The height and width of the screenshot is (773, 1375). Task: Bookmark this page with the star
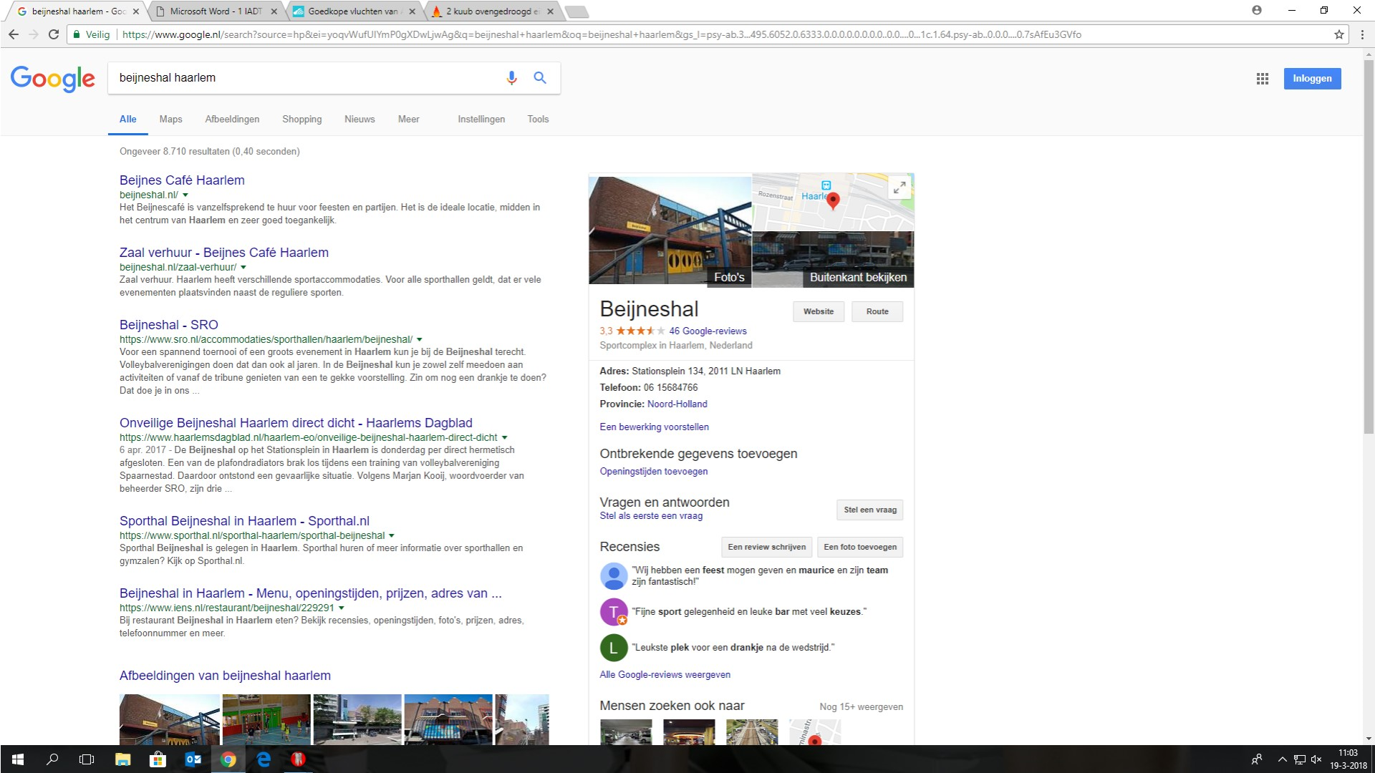pyautogui.click(x=1338, y=34)
